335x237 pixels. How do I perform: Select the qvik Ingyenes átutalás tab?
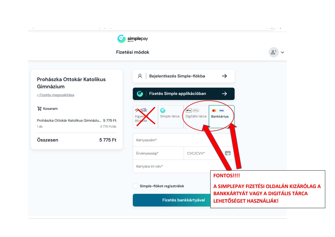click(146, 117)
